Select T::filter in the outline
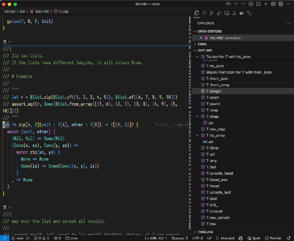 pyautogui.click(x=212, y=148)
